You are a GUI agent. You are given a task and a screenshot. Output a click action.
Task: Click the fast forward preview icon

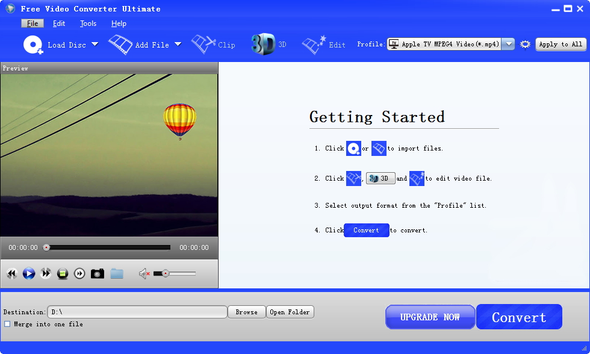[x=46, y=273]
